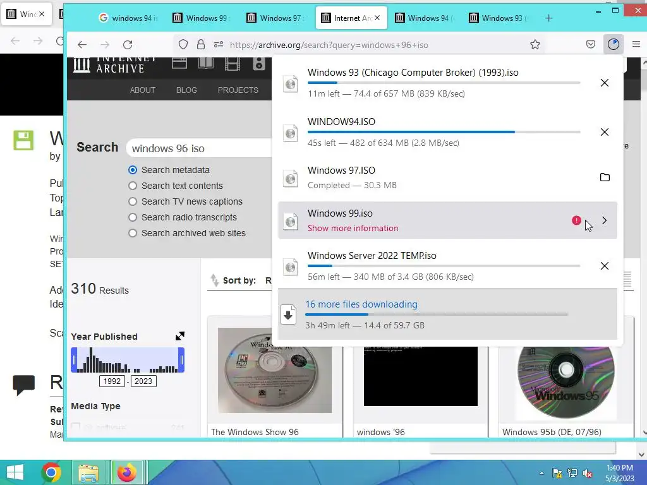Screen dimensions: 647x485
Task: Switch to the Windows 97 tab
Action: [x=276, y=18]
